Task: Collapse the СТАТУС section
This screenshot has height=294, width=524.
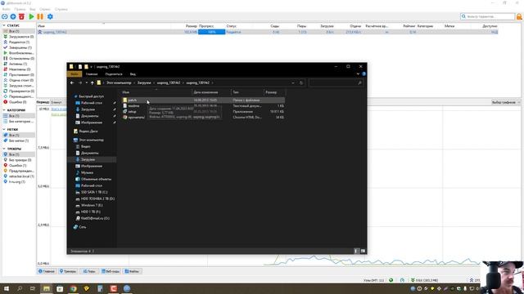Action: pos(4,25)
